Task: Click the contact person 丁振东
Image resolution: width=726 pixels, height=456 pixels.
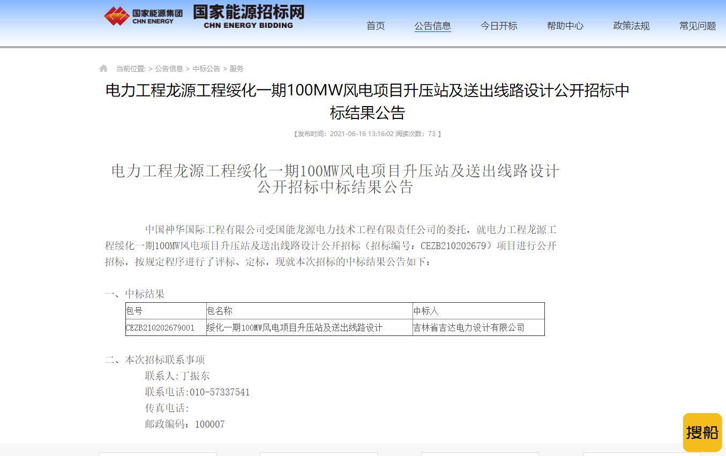Action: [x=195, y=376]
